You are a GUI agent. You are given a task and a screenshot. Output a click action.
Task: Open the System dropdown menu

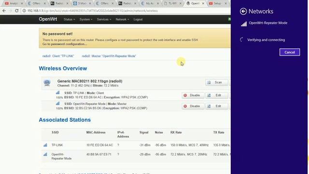86,19
